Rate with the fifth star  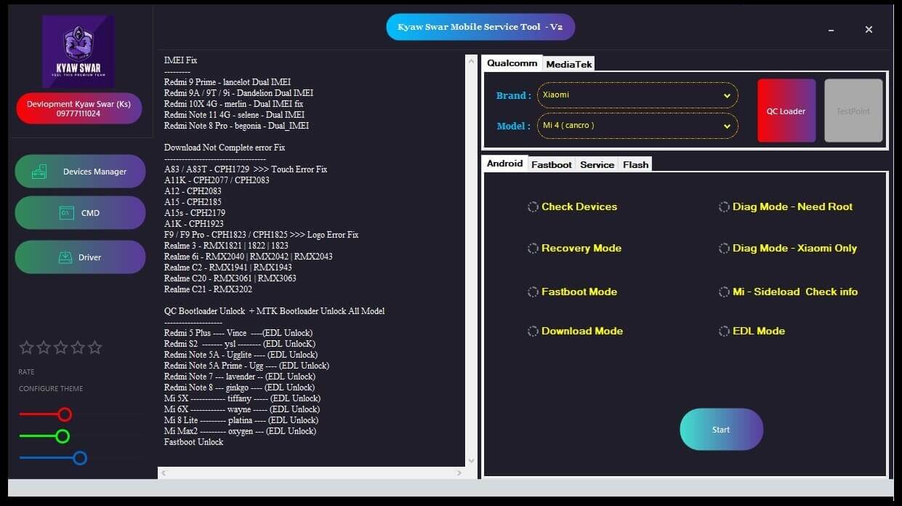94,348
